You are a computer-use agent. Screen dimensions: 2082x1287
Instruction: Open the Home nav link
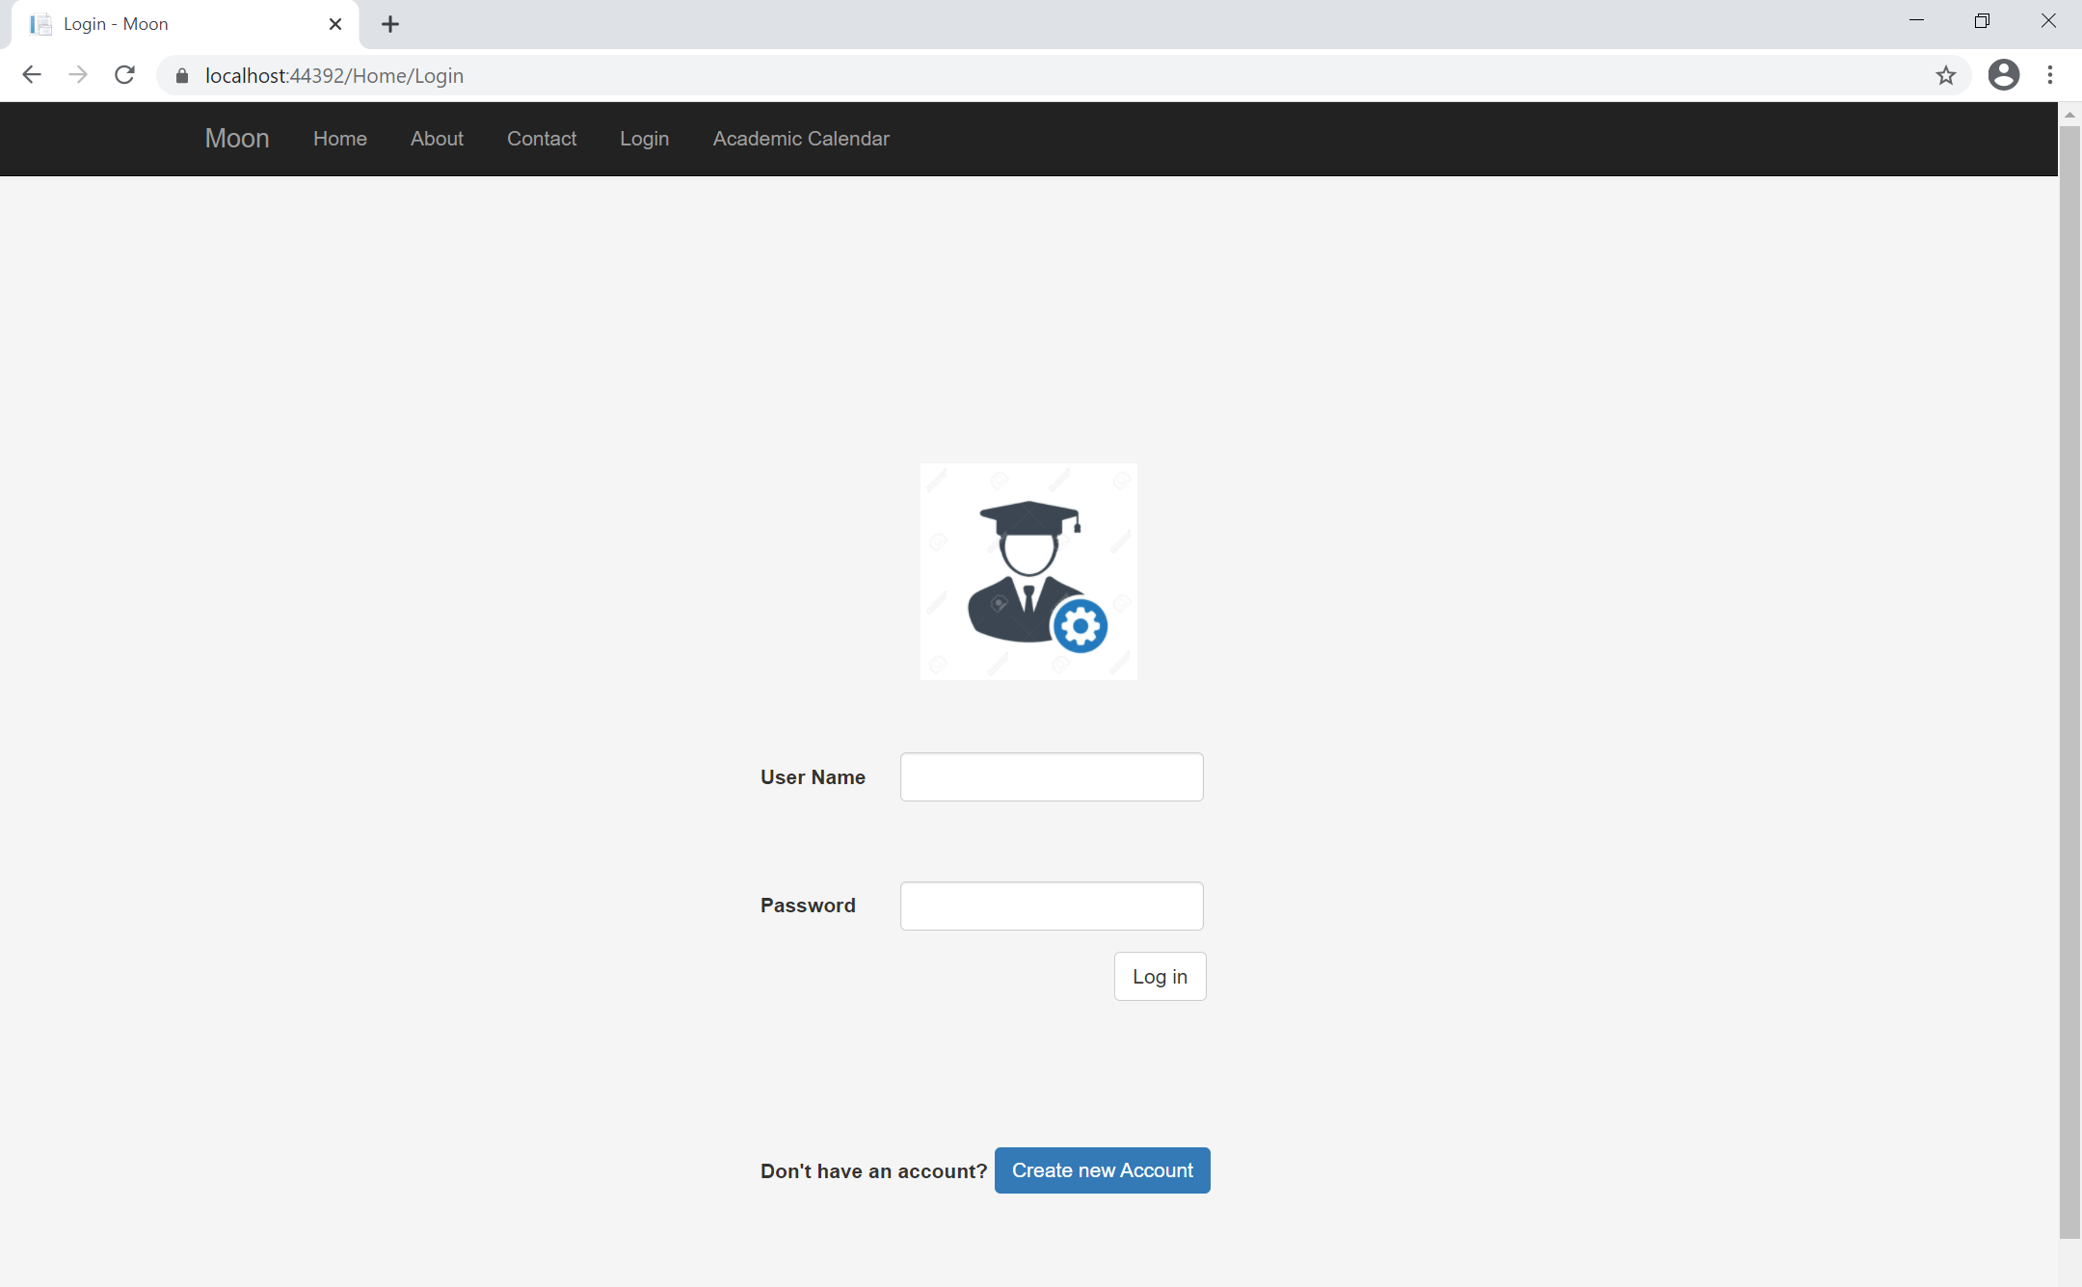(x=339, y=139)
